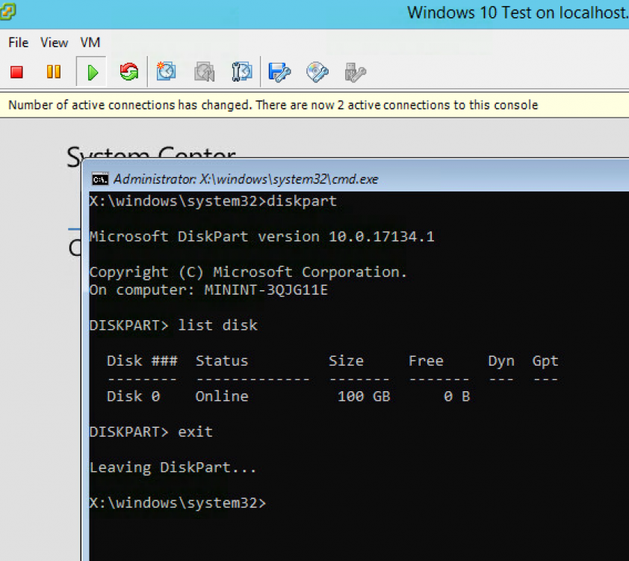Click the final 'X:\windows\system32>' prompt
Screen dimensions: 629x561
pyautogui.click(x=178, y=503)
